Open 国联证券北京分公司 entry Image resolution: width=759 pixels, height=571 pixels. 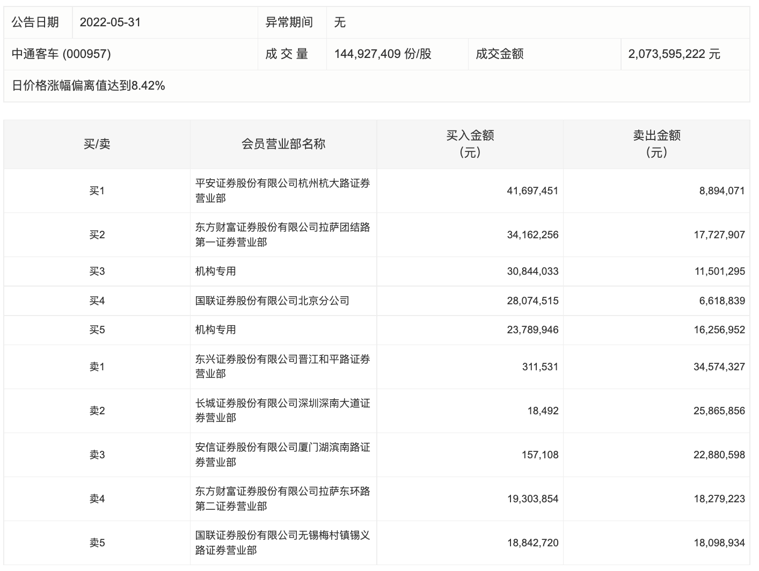pyautogui.click(x=272, y=301)
